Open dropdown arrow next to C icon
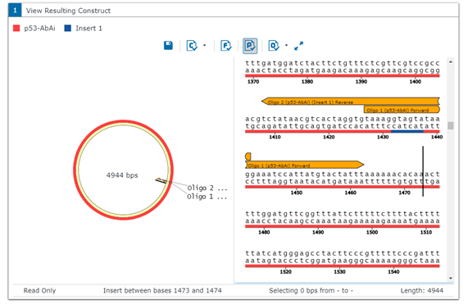 coord(204,45)
